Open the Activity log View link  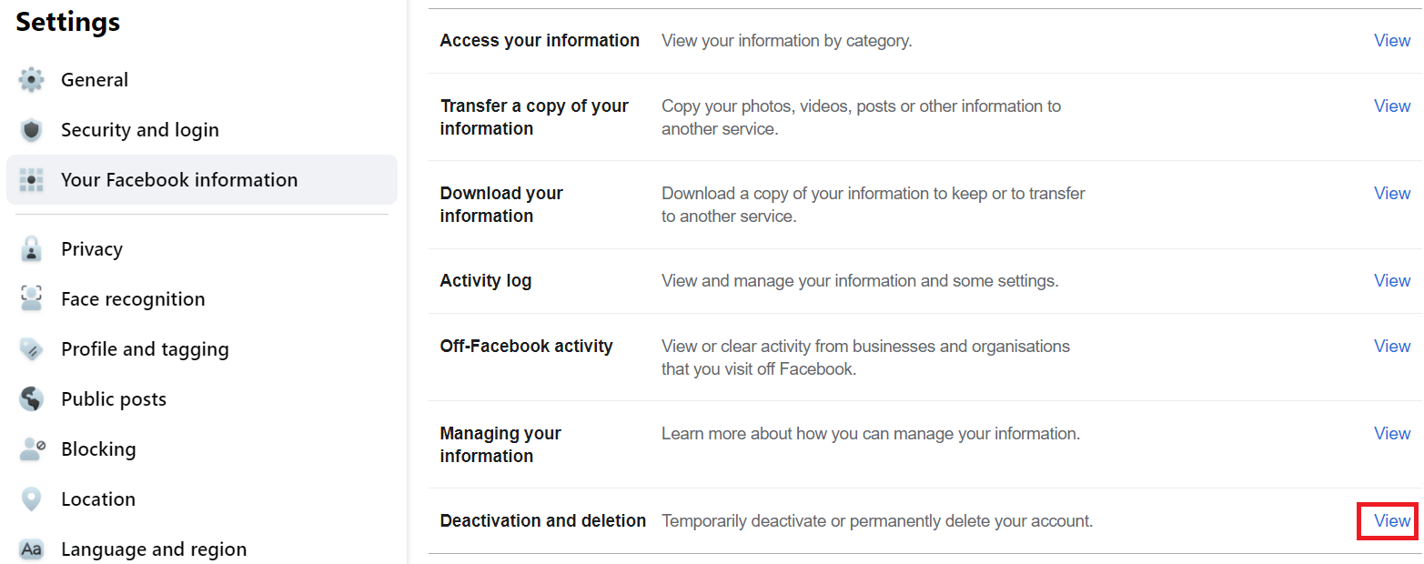pyautogui.click(x=1391, y=280)
